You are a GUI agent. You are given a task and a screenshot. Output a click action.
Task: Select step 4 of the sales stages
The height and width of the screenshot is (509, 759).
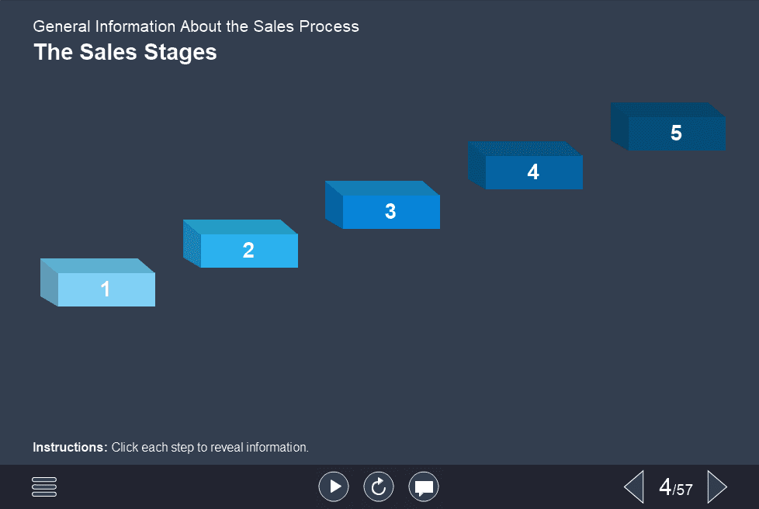(x=533, y=172)
